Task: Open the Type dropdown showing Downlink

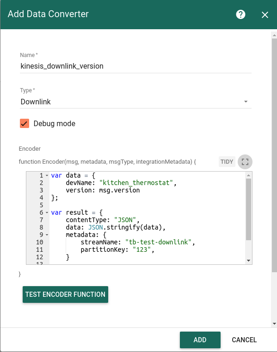Action: coord(135,102)
